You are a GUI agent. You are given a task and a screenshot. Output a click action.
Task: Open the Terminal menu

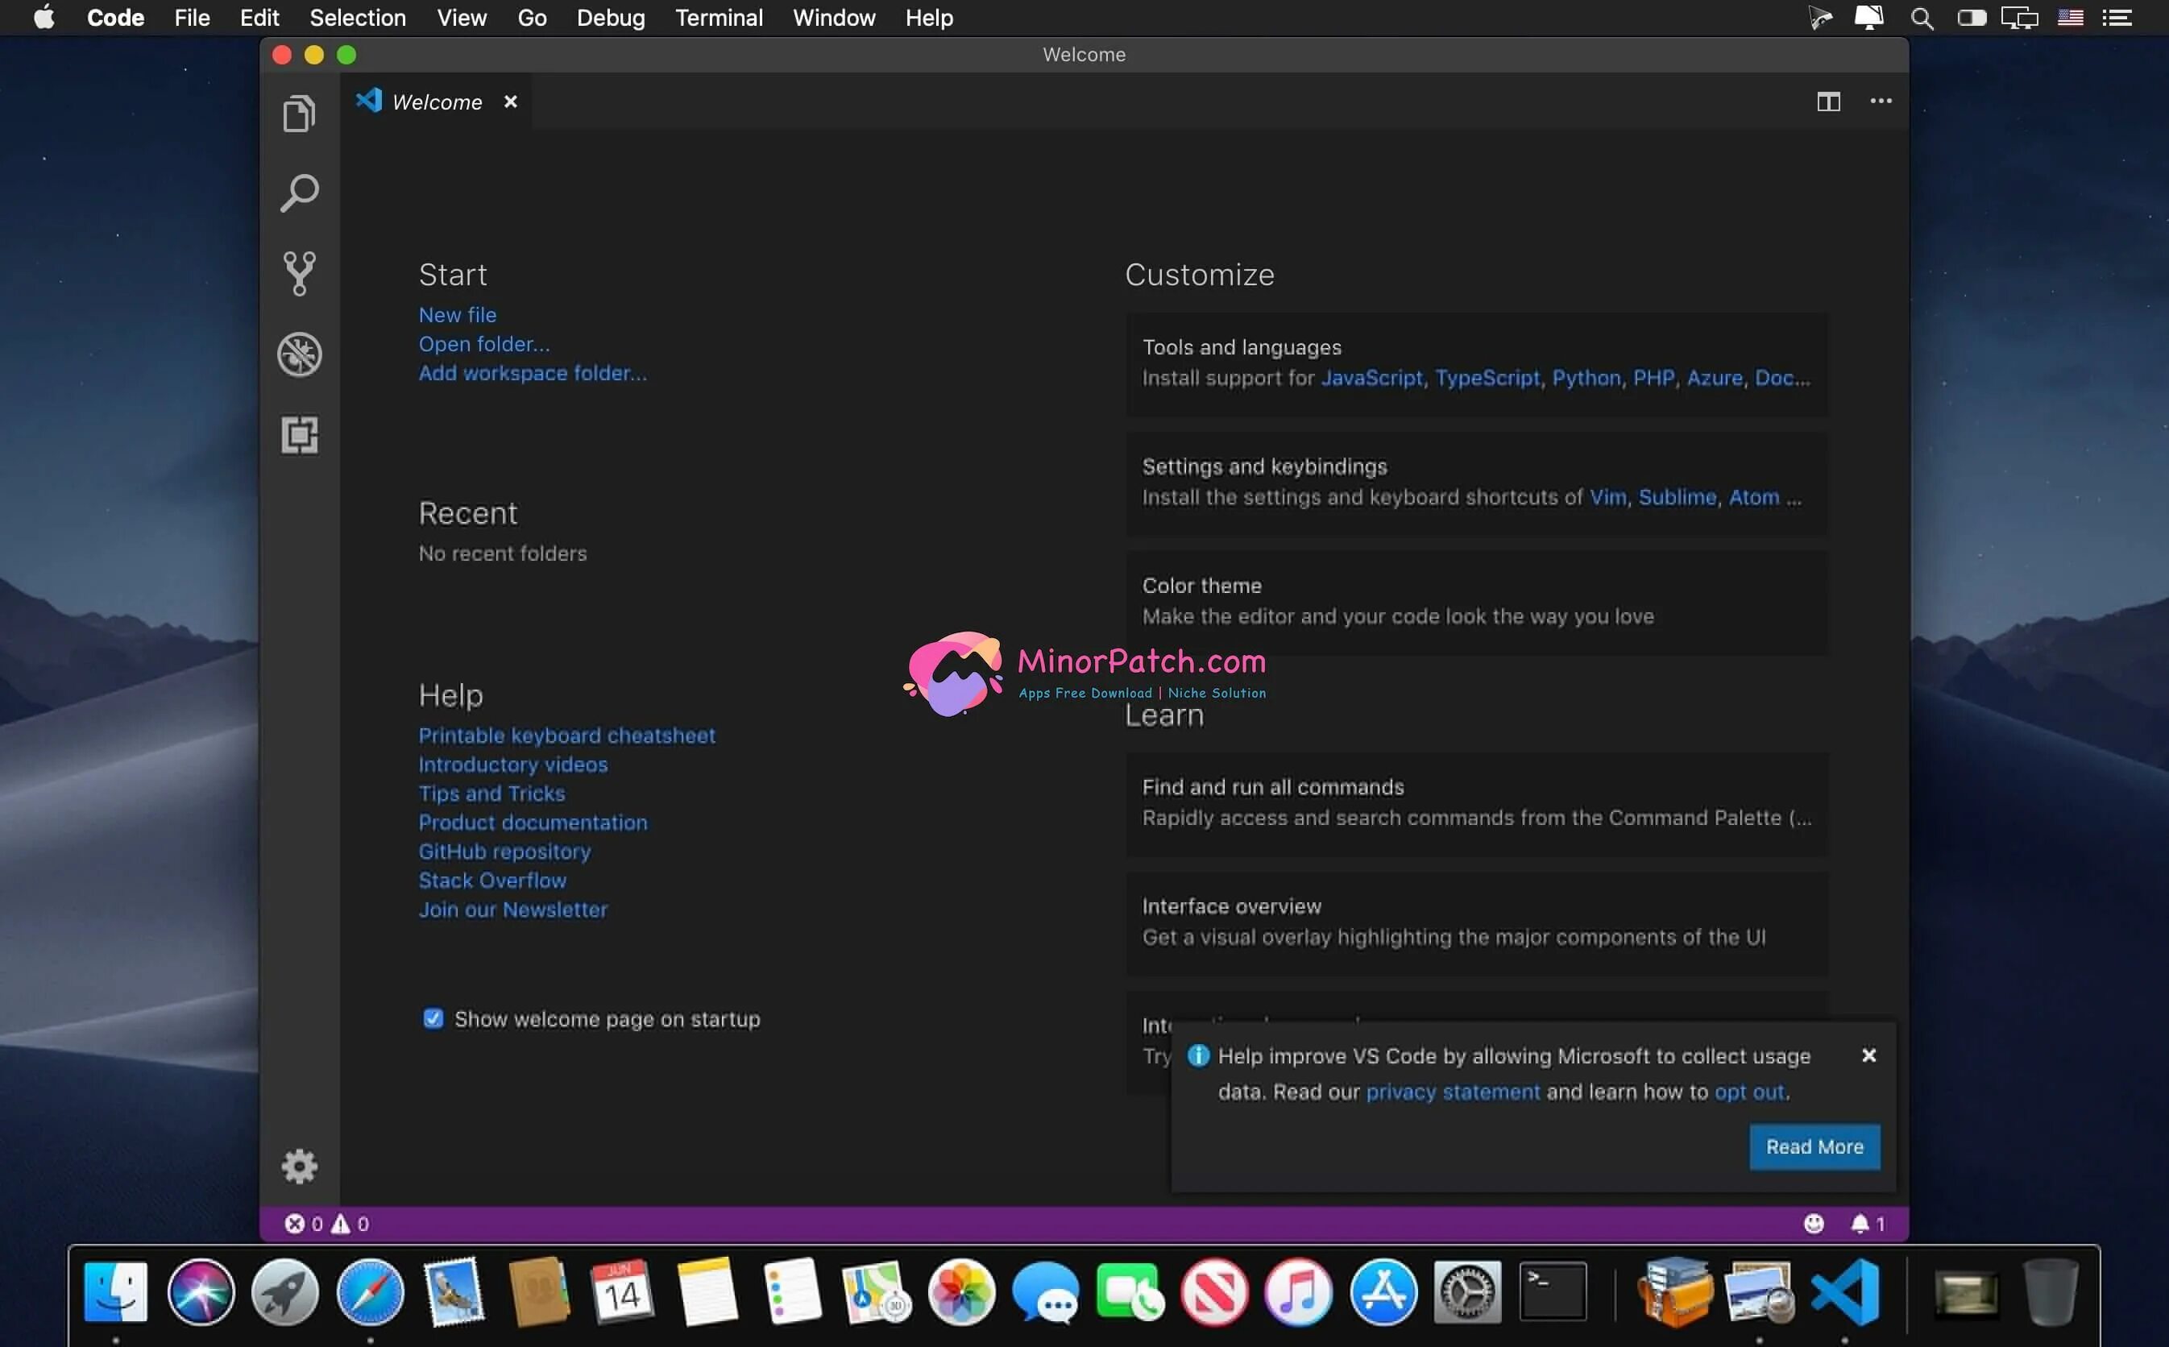(x=719, y=18)
